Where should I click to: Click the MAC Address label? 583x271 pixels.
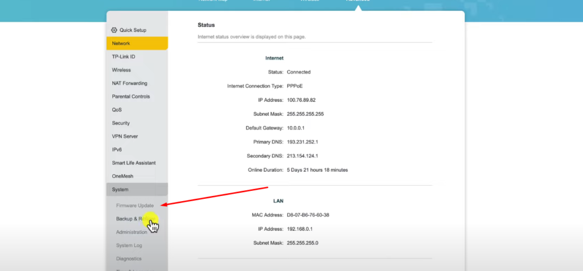268,215
